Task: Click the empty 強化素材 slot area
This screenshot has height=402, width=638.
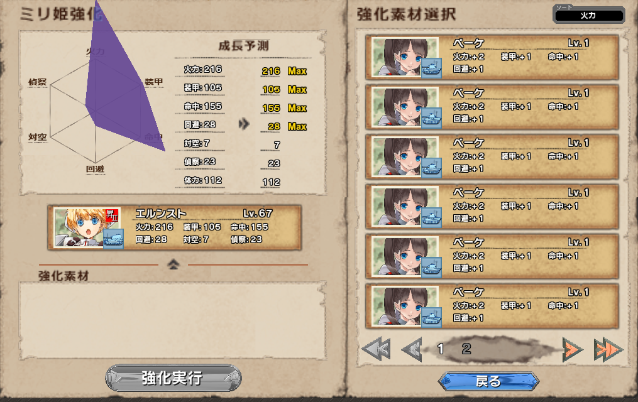Action: [x=173, y=320]
